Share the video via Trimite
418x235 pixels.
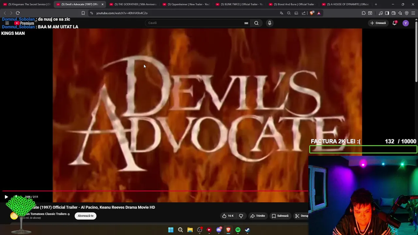[258, 216]
